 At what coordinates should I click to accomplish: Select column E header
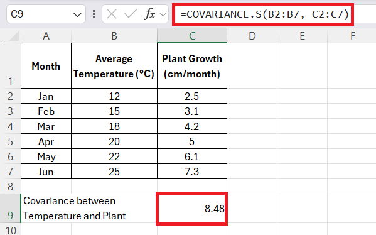point(302,36)
